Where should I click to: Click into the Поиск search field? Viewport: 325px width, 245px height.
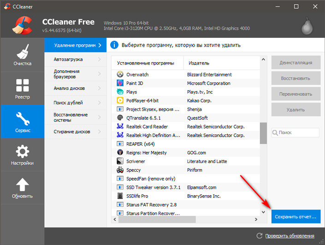[295, 133]
